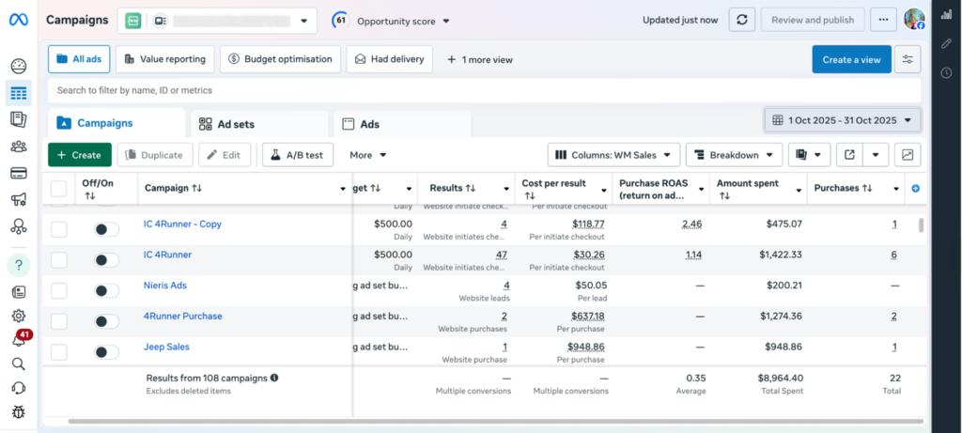Image resolution: width=962 pixels, height=433 pixels.
Task: Click the refresh data icon
Action: [x=742, y=20]
